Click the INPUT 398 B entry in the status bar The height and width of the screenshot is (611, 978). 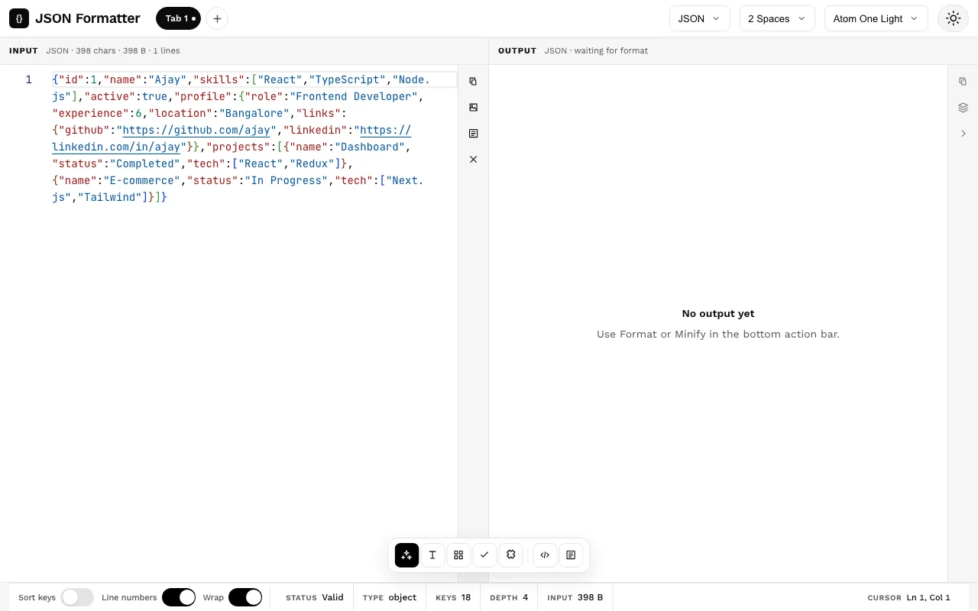[575, 597]
